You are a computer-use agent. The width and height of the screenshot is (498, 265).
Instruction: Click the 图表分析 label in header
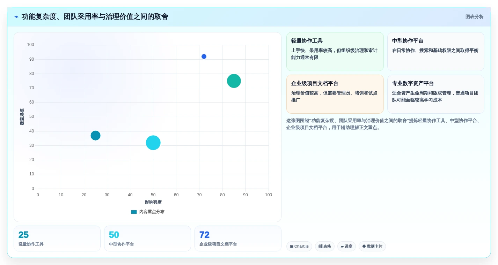click(x=474, y=17)
